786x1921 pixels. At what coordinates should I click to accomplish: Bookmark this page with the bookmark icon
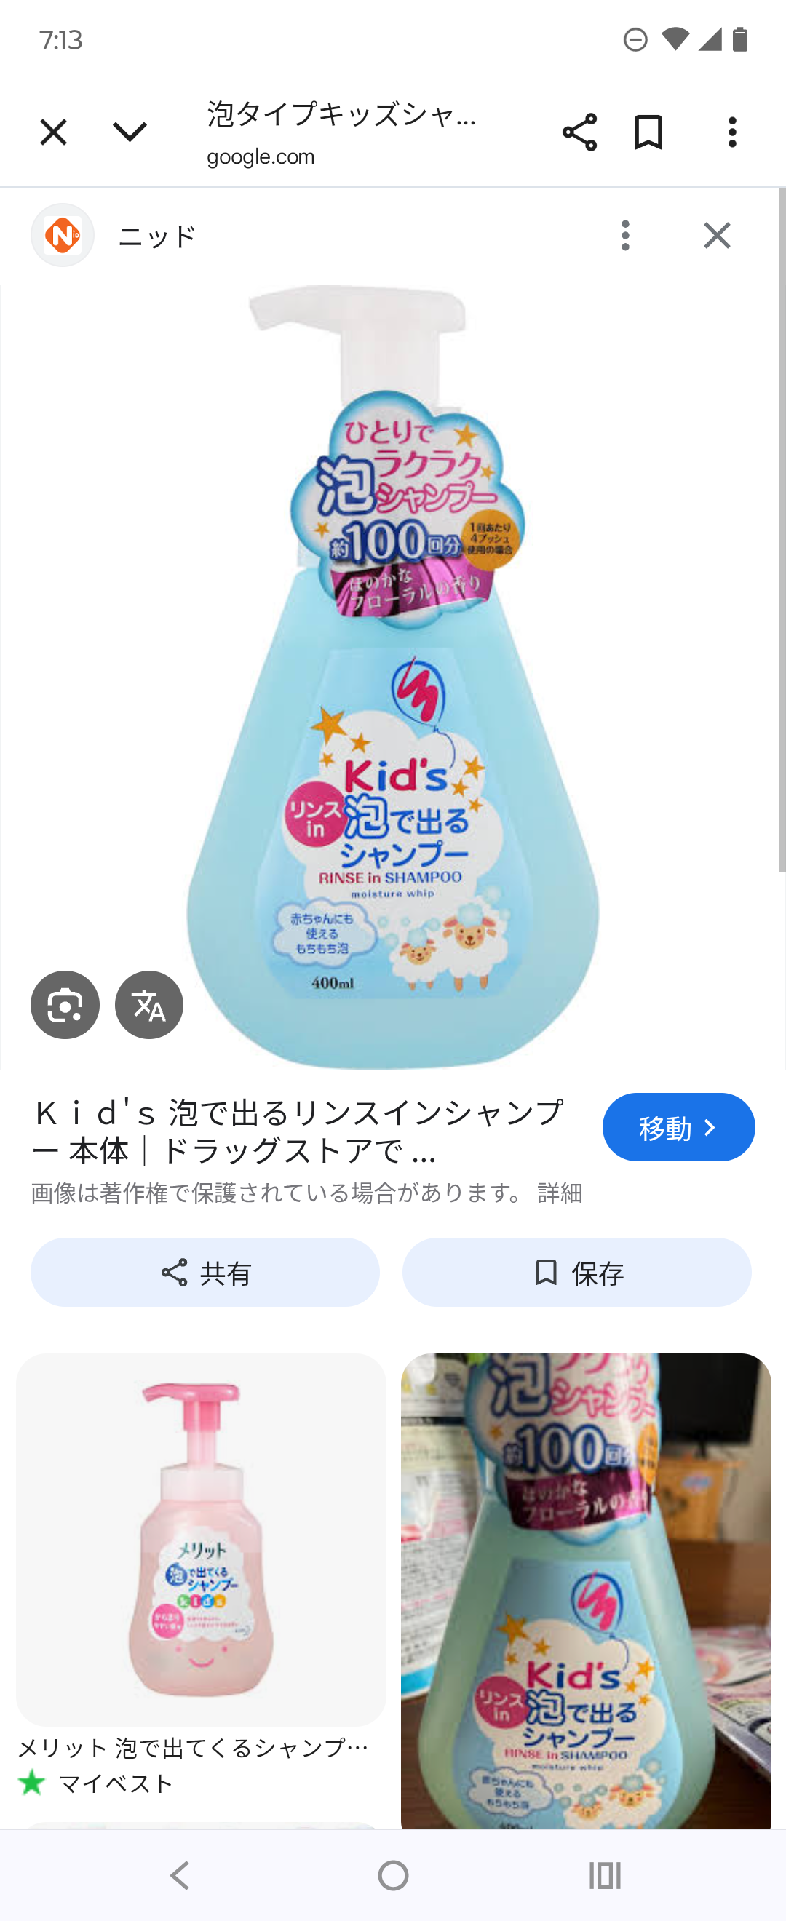648,132
